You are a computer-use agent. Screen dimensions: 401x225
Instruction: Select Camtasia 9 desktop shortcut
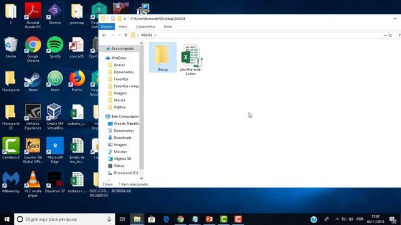11,149
